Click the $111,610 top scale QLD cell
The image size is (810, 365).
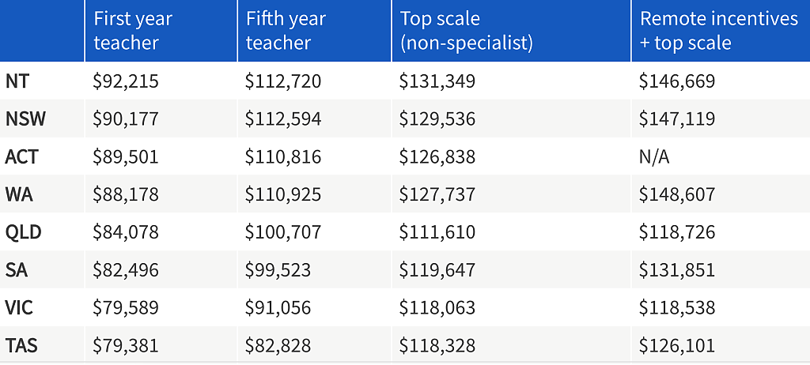[437, 232]
